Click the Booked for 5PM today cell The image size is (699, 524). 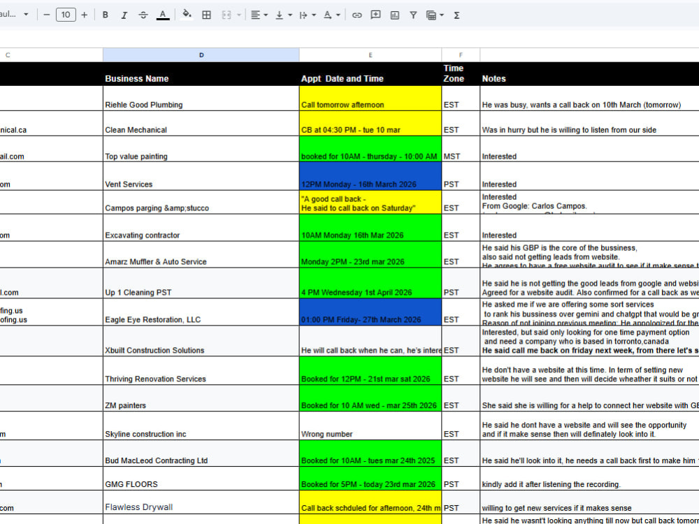point(370,479)
